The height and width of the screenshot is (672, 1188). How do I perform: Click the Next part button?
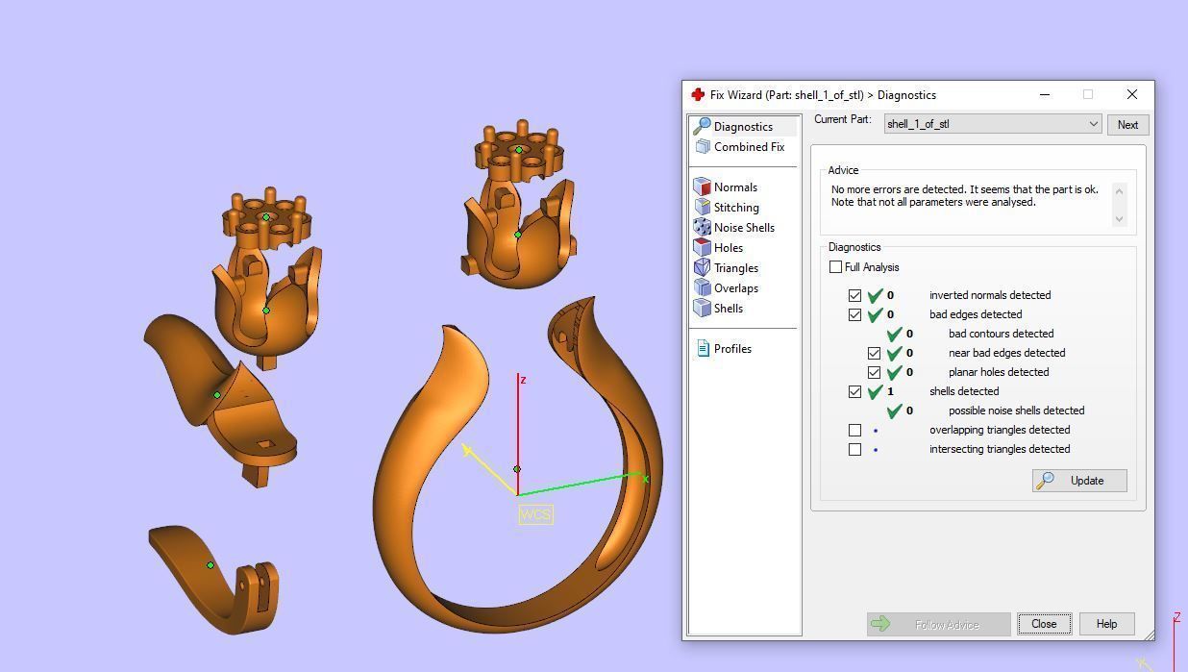[1127, 125]
